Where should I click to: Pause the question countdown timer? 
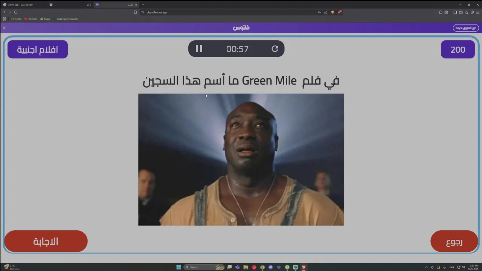pos(199,49)
